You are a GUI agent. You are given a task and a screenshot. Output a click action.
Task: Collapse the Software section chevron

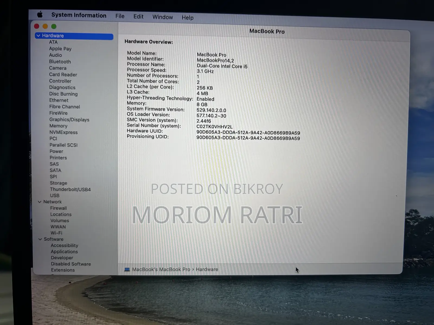[x=40, y=239]
